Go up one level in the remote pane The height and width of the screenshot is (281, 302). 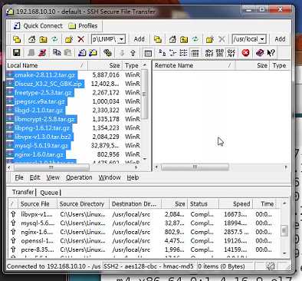click(184, 39)
